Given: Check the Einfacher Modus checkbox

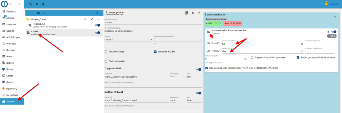Looking at the screenshot, I should [106, 61].
